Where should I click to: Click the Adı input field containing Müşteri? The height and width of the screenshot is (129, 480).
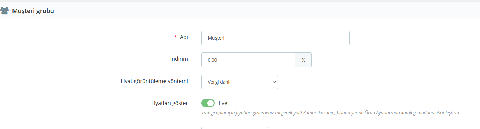[x=275, y=38]
